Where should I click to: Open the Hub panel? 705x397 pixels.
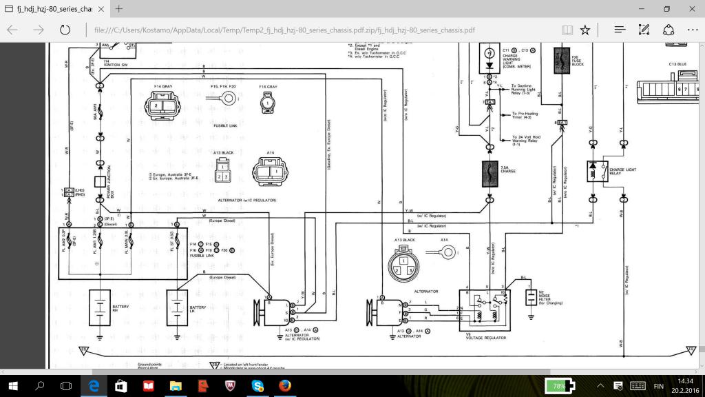pos(620,30)
